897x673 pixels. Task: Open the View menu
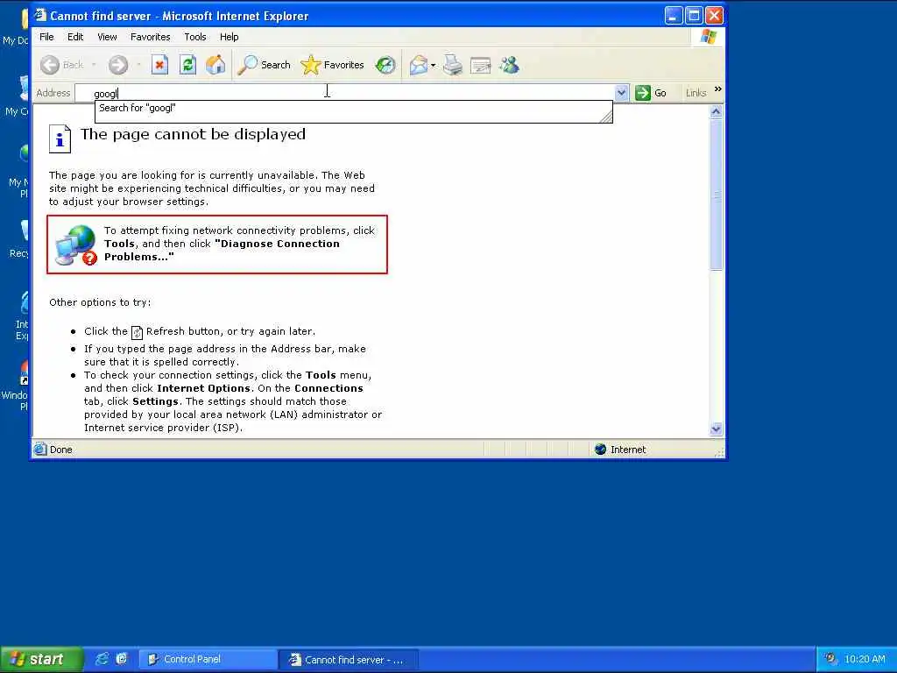coord(107,37)
